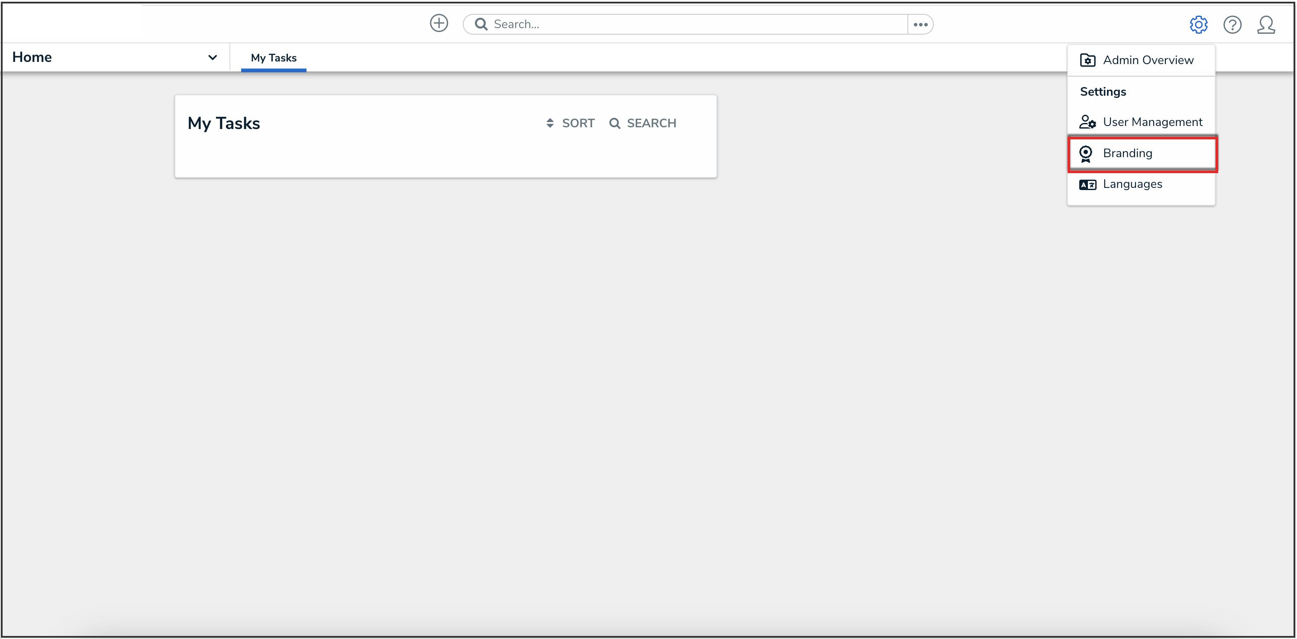This screenshot has height=639, width=1297.
Task: Open the three-dots search options
Action: tap(920, 24)
